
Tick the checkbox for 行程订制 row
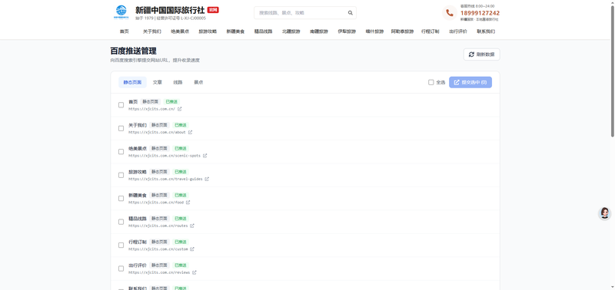(121, 245)
